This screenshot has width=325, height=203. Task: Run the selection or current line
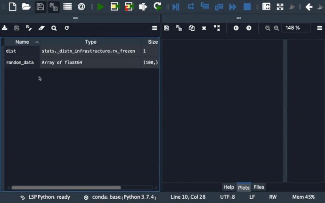(143, 7)
